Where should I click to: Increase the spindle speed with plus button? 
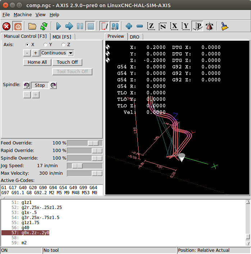36,95
